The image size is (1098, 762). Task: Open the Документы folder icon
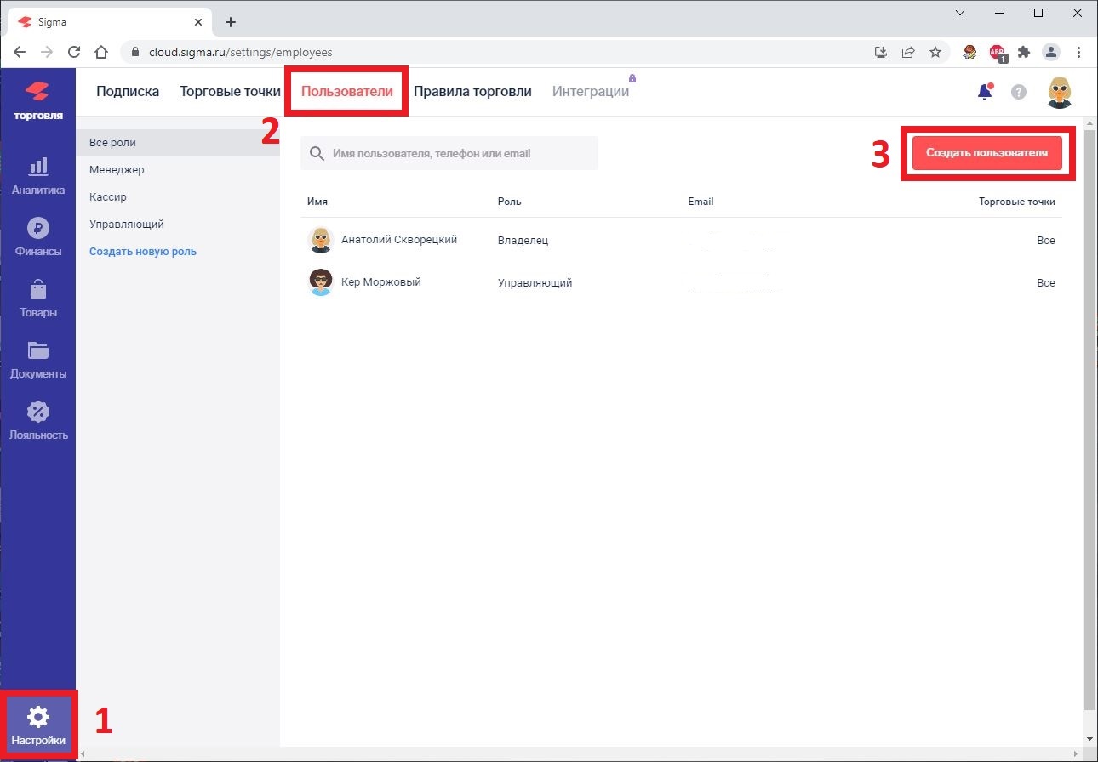[37, 350]
